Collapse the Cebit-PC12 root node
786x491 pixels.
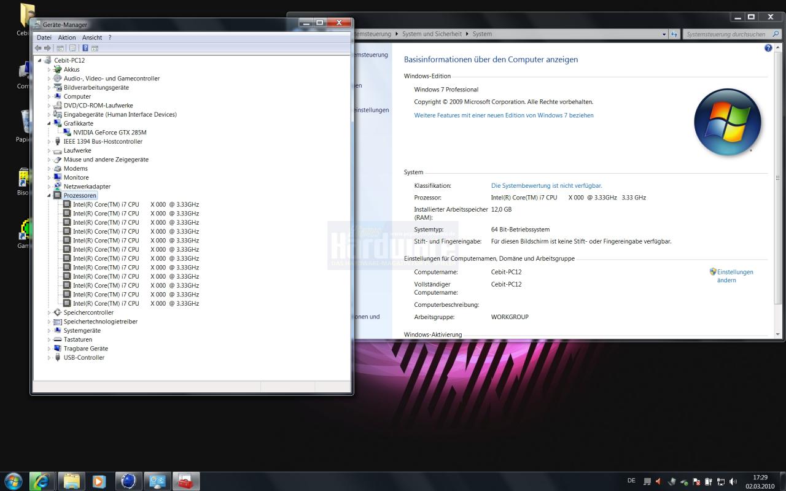(40, 60)
